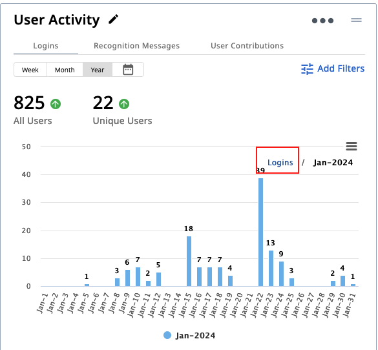Click the Jan-15 axis label
378x350 pixels.
[186, 305]
